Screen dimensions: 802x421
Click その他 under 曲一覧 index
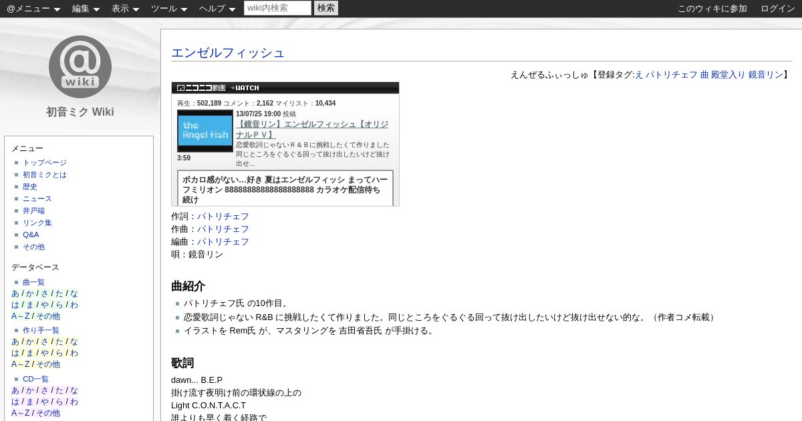click(x=48, y=316)
